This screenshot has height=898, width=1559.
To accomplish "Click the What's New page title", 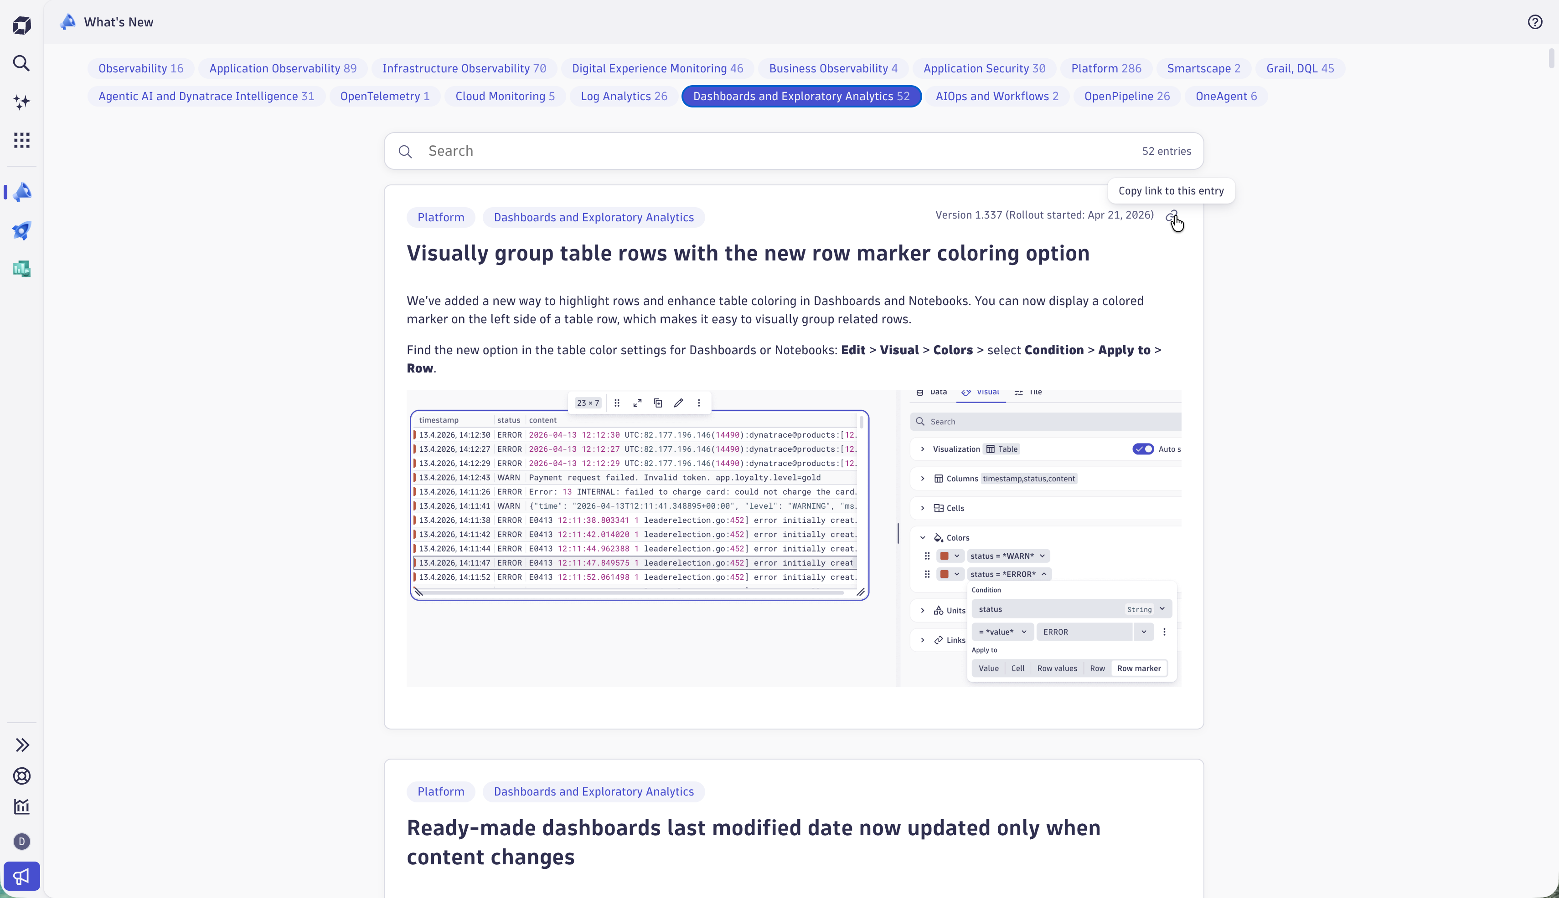I will click(119, 22).
